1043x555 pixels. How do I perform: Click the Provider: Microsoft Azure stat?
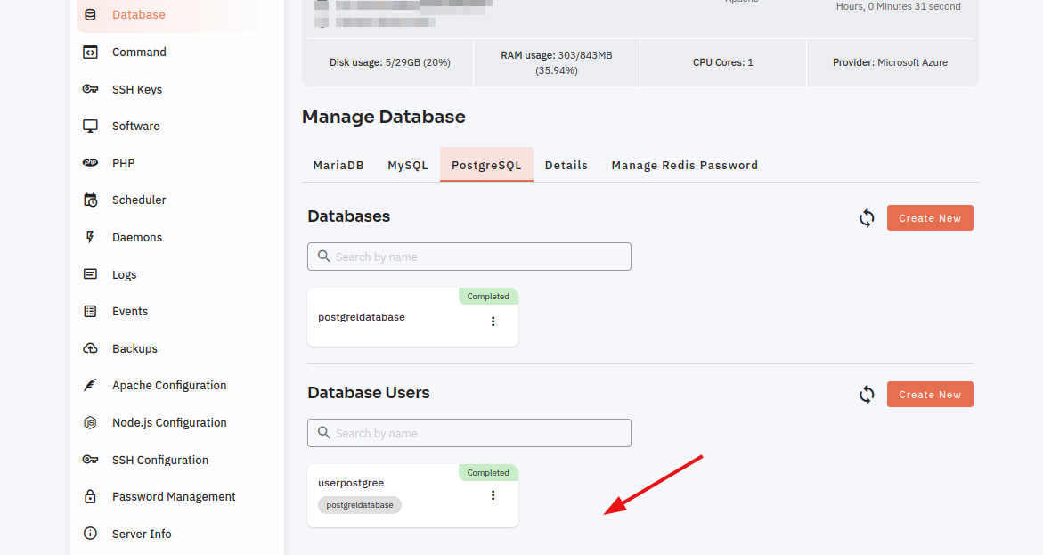(890, 62)
